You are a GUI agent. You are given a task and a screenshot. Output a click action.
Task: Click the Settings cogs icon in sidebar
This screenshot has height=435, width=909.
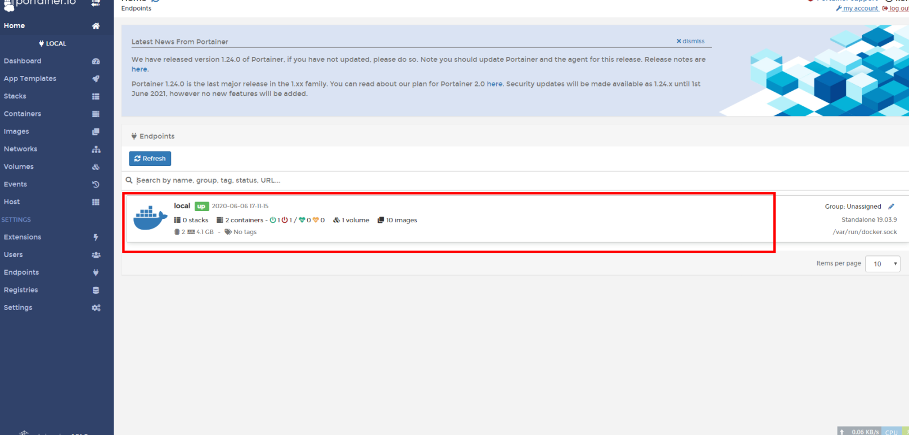click(x=96, y=308)
